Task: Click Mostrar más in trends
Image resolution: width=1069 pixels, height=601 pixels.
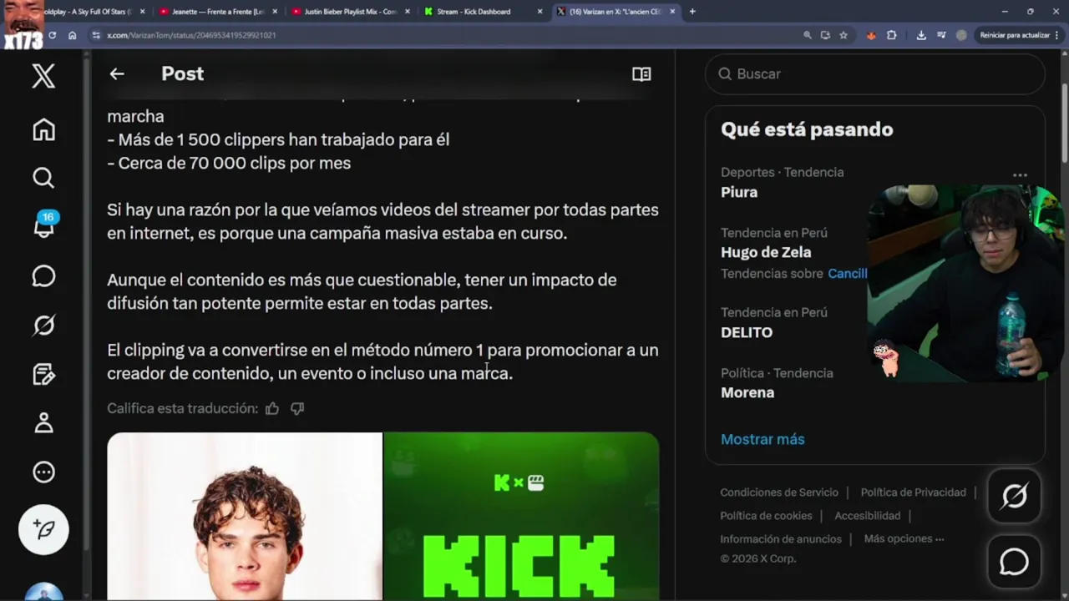Action: click(x=762, y=439)
